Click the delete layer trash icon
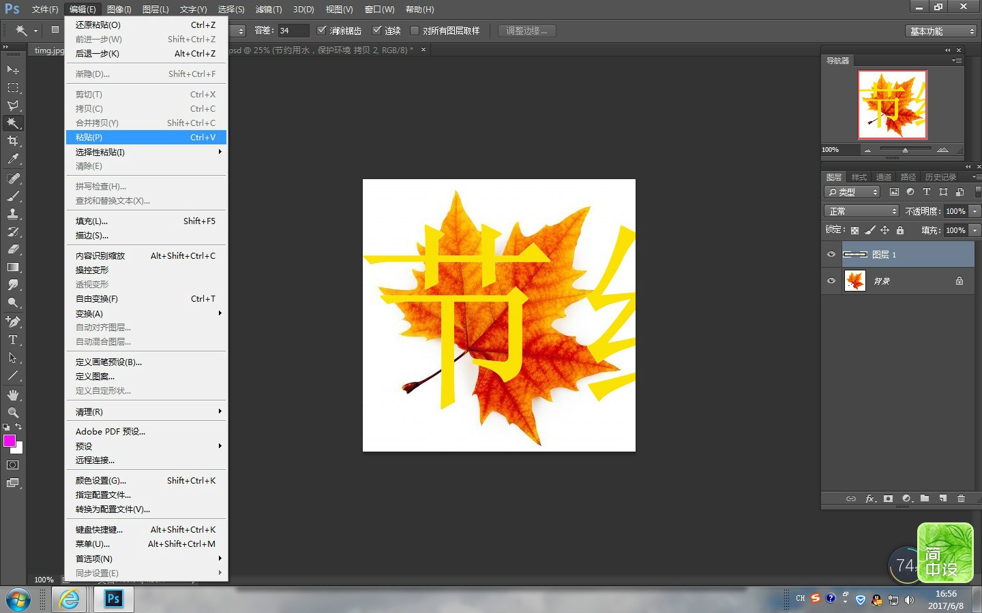 coord(961,499)
